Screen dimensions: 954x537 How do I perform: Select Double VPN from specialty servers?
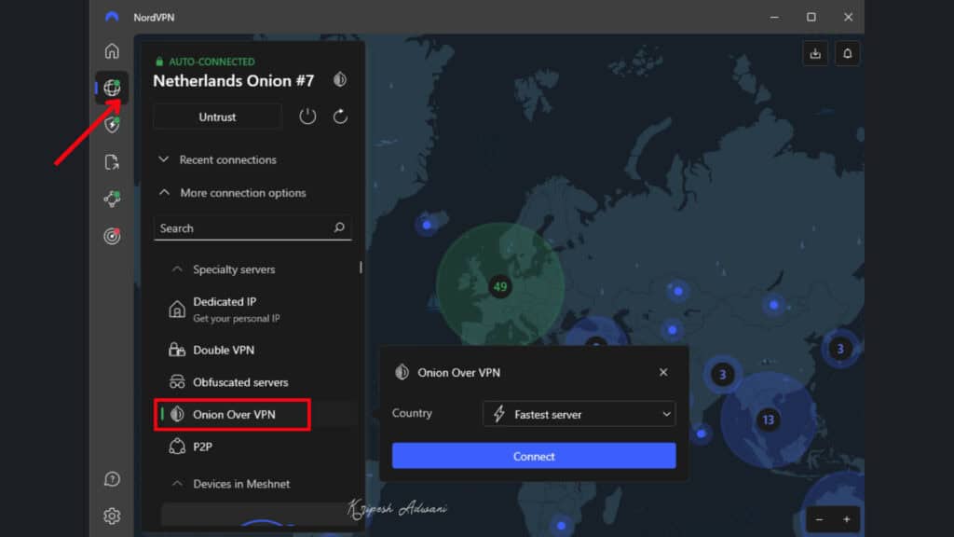(x=223, y=349)
